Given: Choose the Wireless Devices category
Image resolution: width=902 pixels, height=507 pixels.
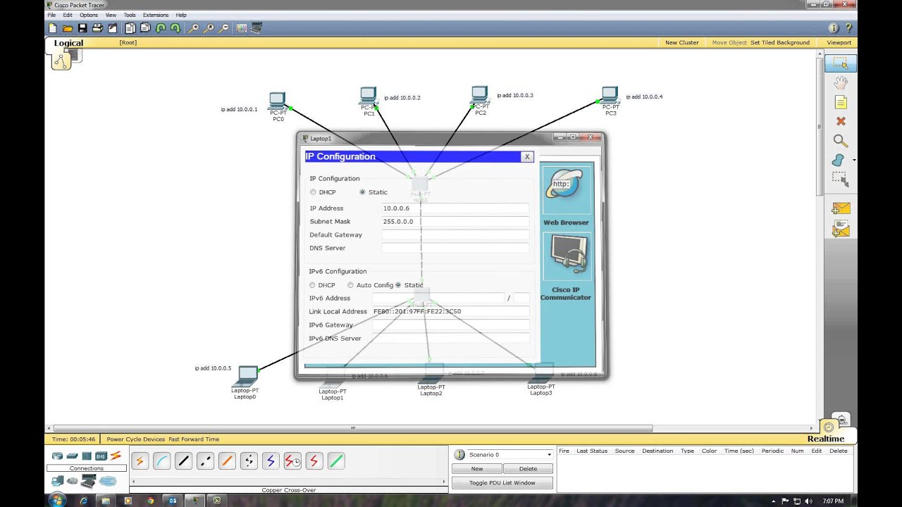Looking at the screenshot, I should click(101, 456).
